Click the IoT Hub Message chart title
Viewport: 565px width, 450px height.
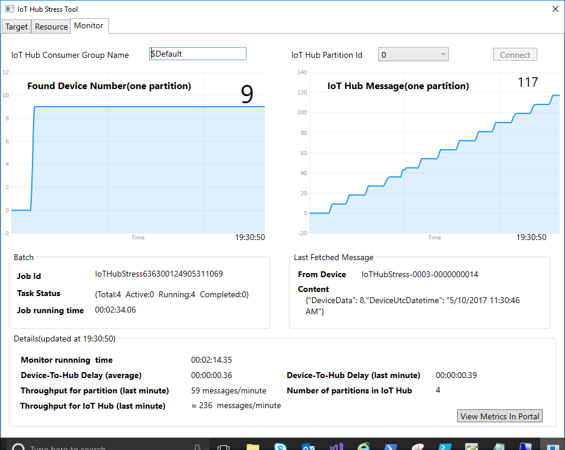(x=398, y=86)
